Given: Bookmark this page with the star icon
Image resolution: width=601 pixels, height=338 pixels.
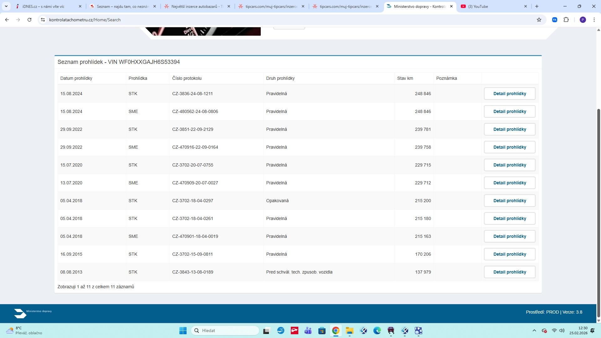Looking at the screenshot, I should pyautogui.click(x=539, y=20).
